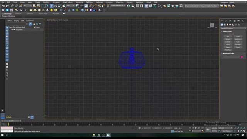Open reference coordinate system View dropdown
This screenshot has height=139, width=247.
(70, 6)
